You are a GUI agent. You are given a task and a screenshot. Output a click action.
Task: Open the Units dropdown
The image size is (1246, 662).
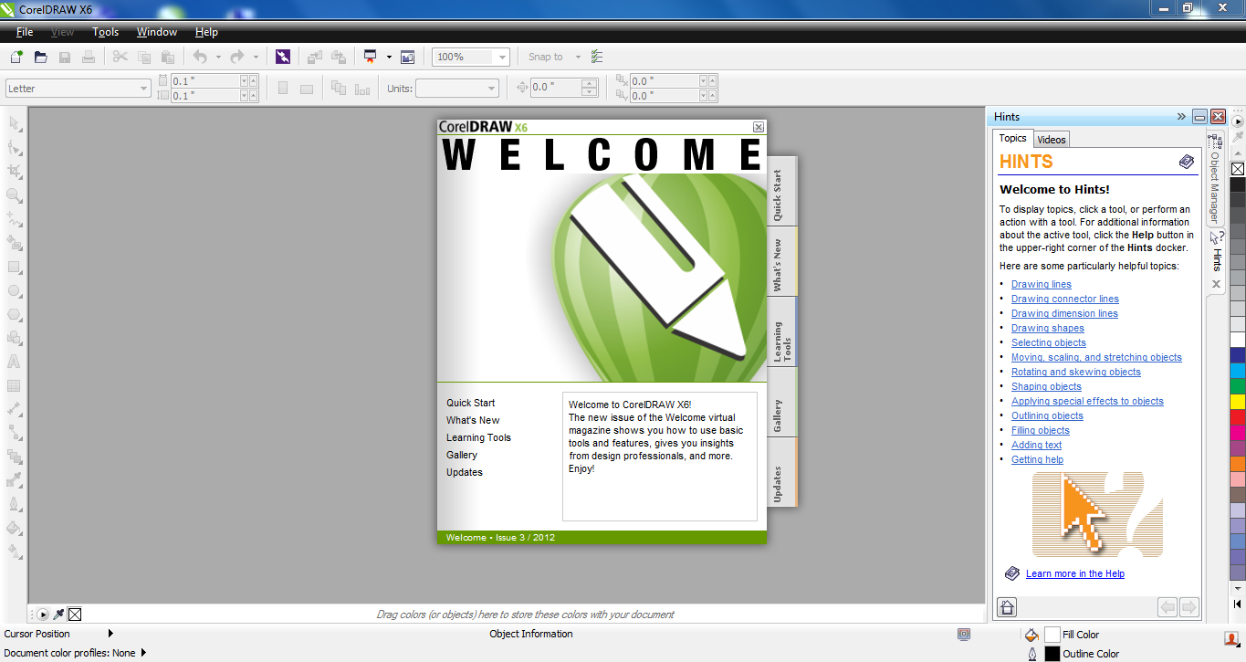(x=492, y=89)
